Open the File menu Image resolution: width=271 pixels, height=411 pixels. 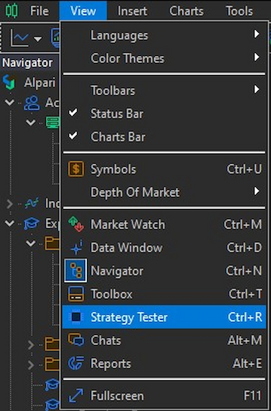39,11
